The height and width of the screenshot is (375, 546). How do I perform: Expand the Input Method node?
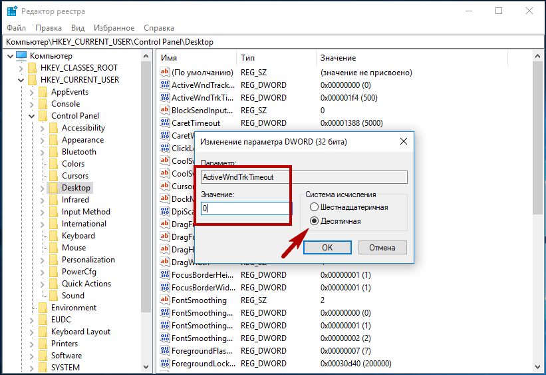click(42, 212)
